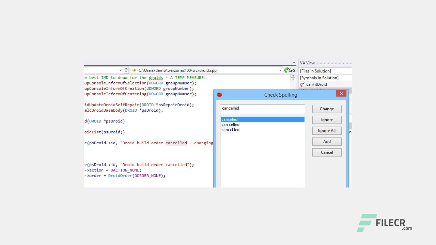The image size is (436, 245).
Task: Click the Ignore button once
Action: 326,119
